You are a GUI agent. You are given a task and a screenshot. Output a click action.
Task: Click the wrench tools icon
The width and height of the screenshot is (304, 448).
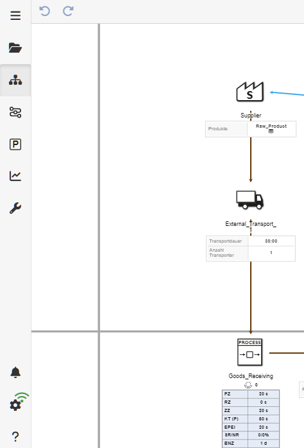[15, 208]
